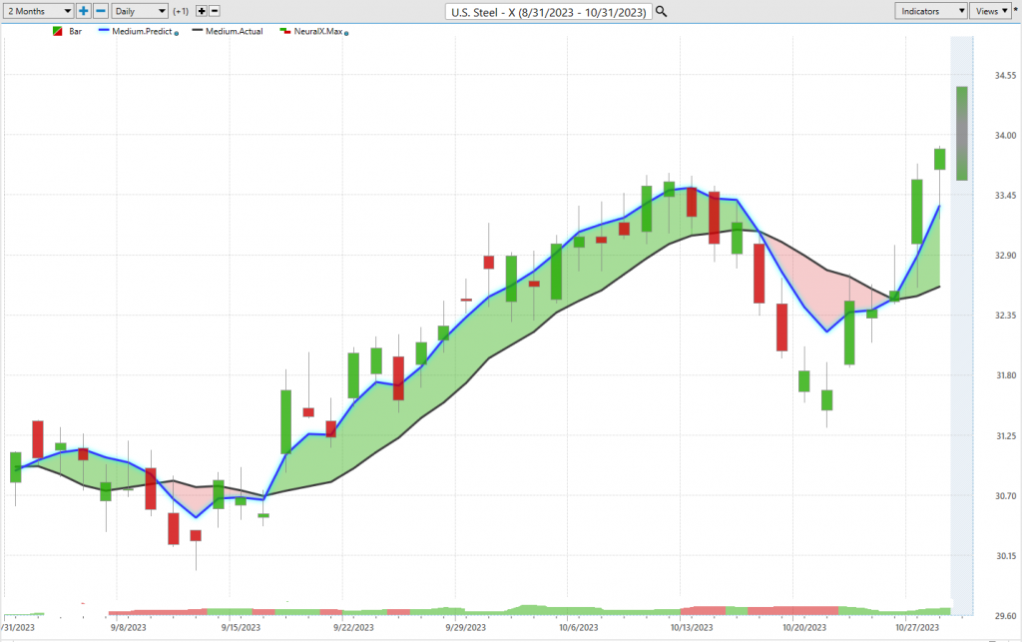Click the 10/20/2023 date label
The height and width of the screenshot is (642, 1022).
[804, 628]
